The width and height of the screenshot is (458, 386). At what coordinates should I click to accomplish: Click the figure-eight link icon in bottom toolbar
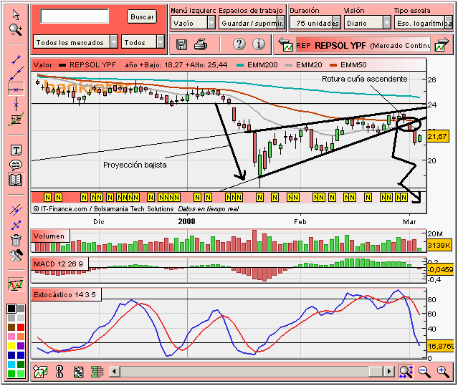pyautogui.click(x=59, y=372)
